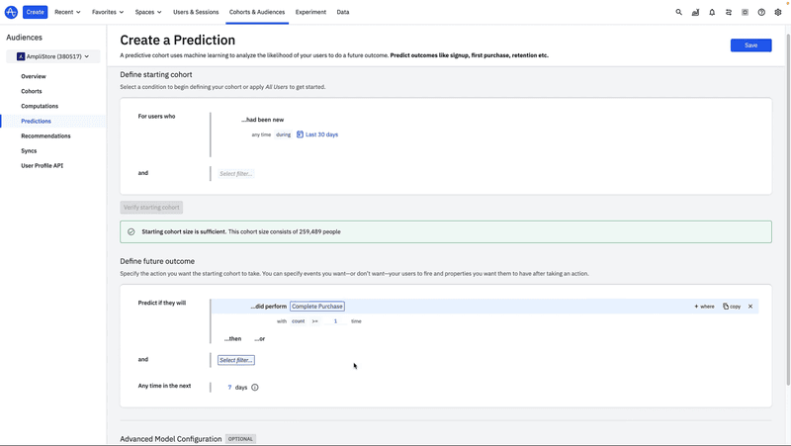The width and height of the screenshot is (791, 446).
Task: Open Users & Sessions tab
Action: [x=196, y=13]
